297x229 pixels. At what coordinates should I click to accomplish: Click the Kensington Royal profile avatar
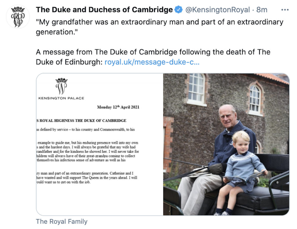click(x=18, y=17)
